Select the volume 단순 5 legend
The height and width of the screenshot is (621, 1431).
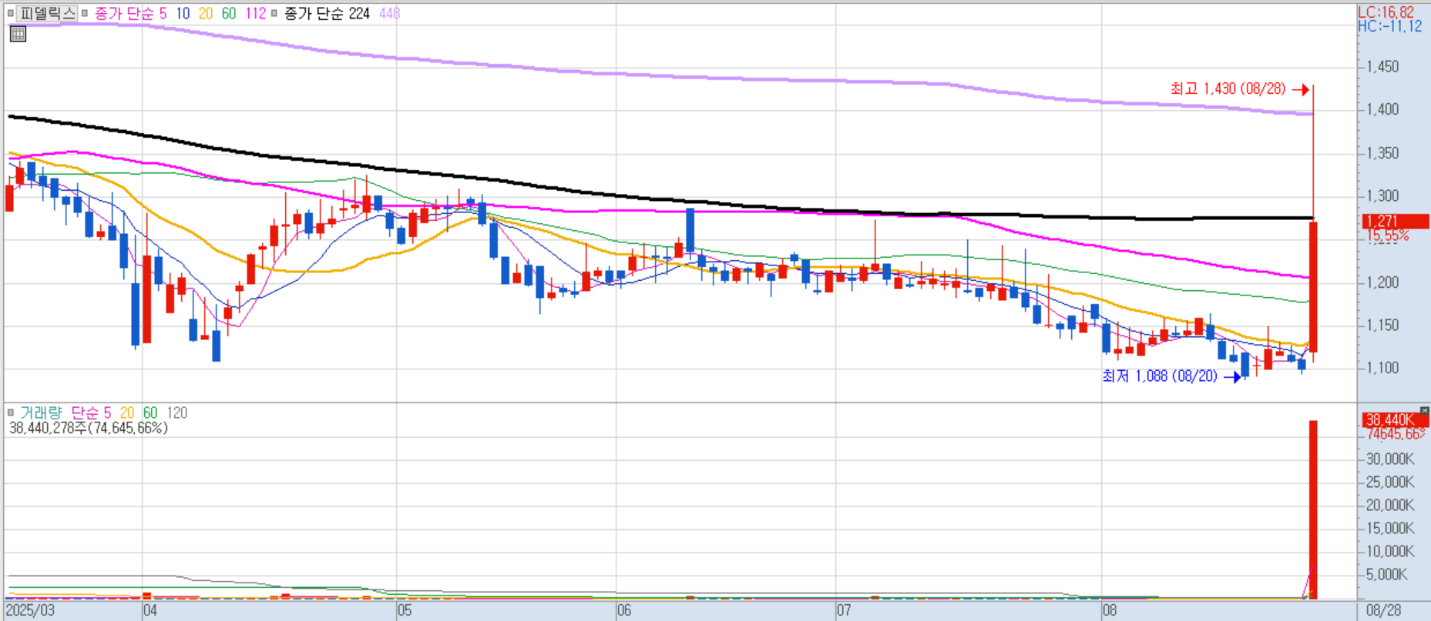point(91,412)
